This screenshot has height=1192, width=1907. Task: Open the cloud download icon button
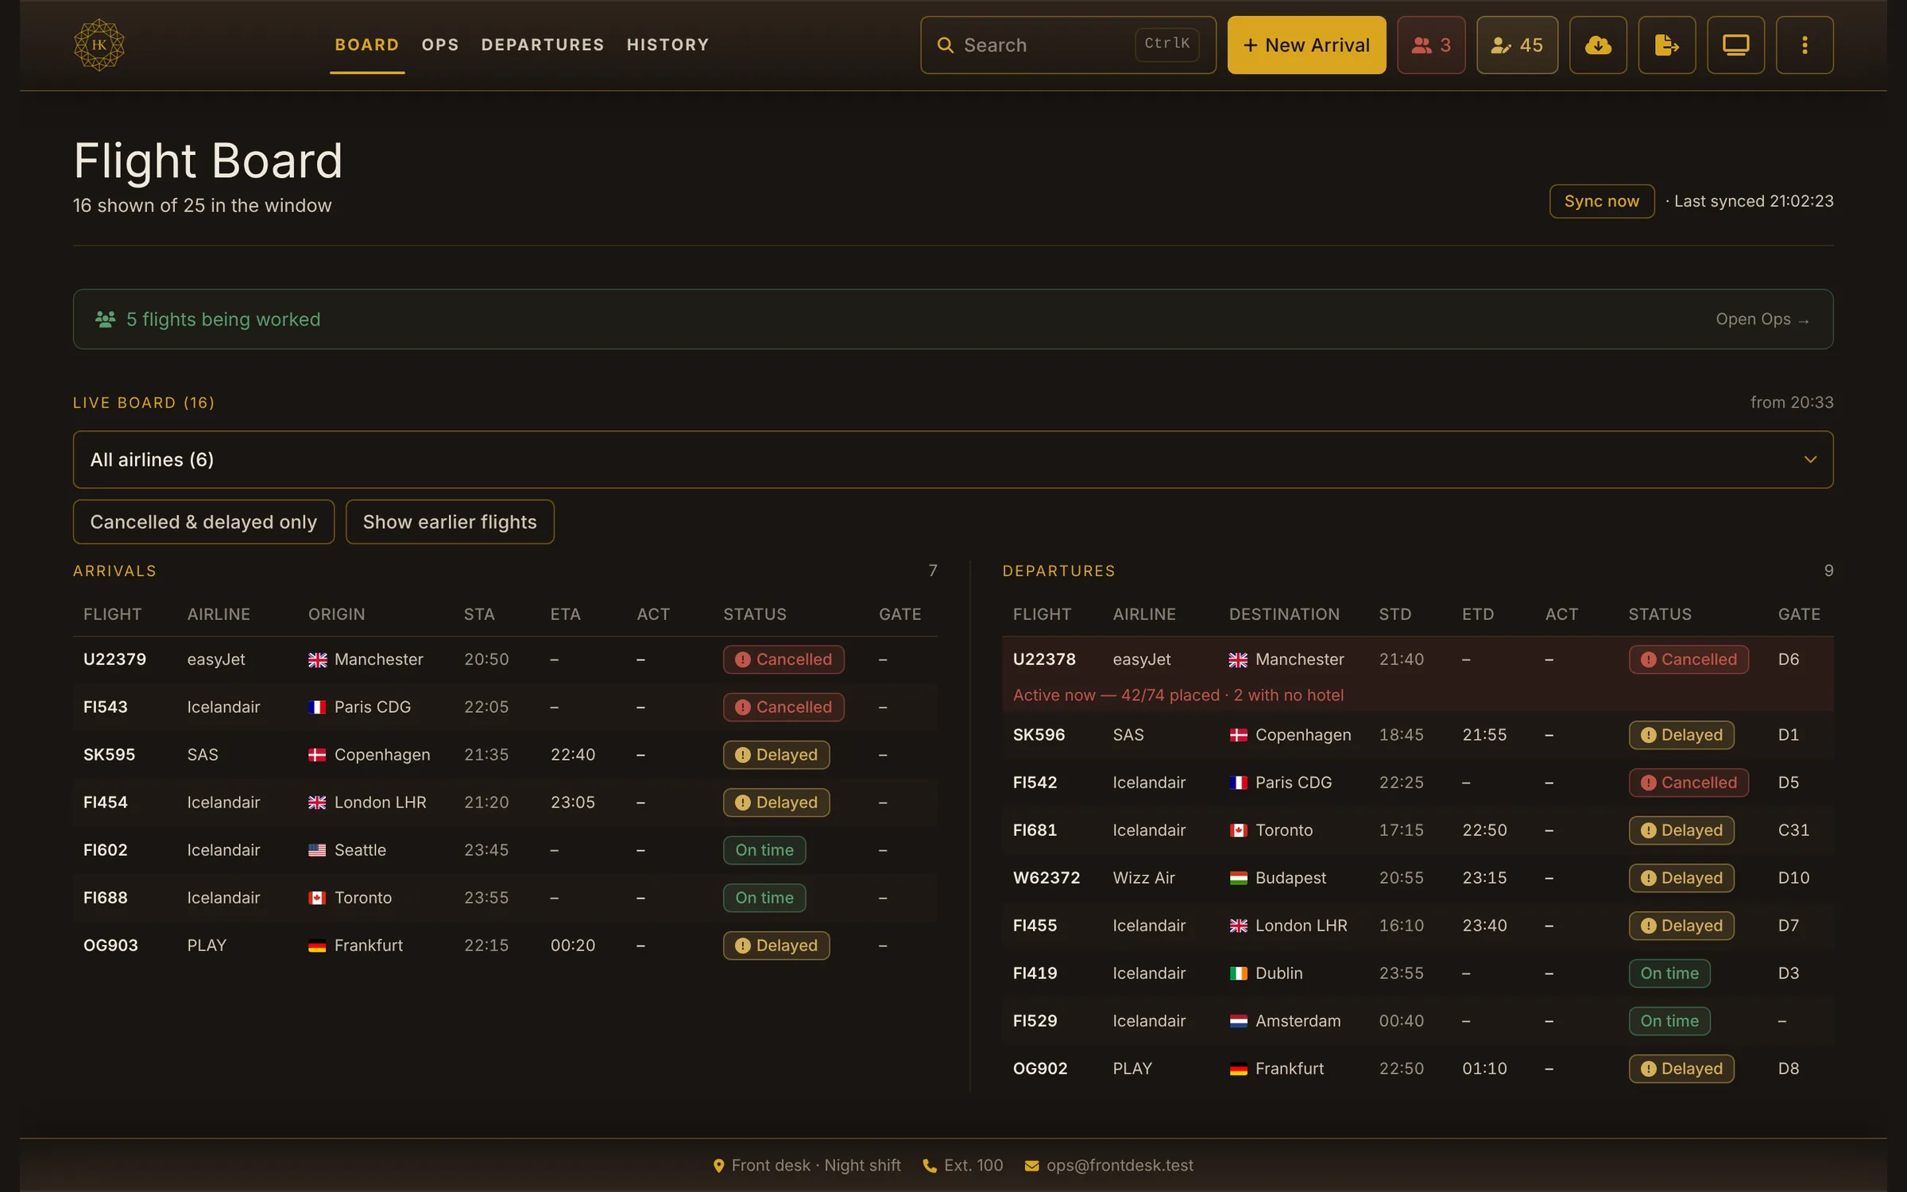1598,45
